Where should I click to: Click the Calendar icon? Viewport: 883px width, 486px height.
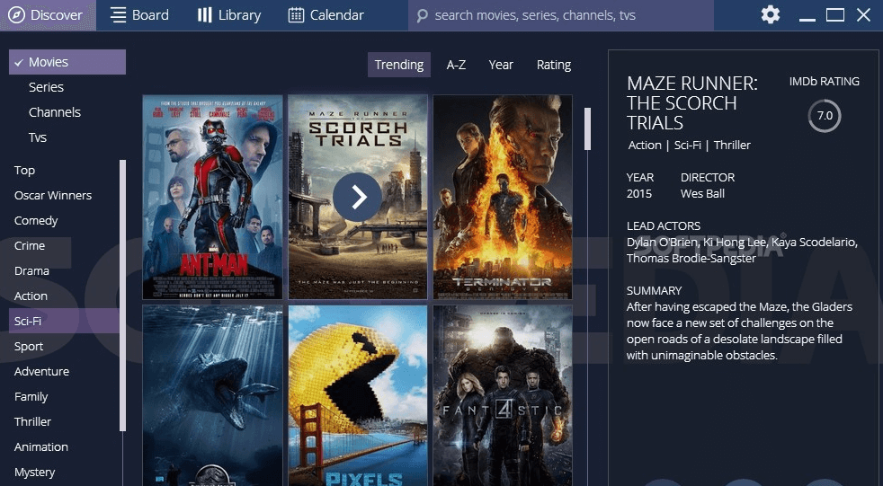296,15
